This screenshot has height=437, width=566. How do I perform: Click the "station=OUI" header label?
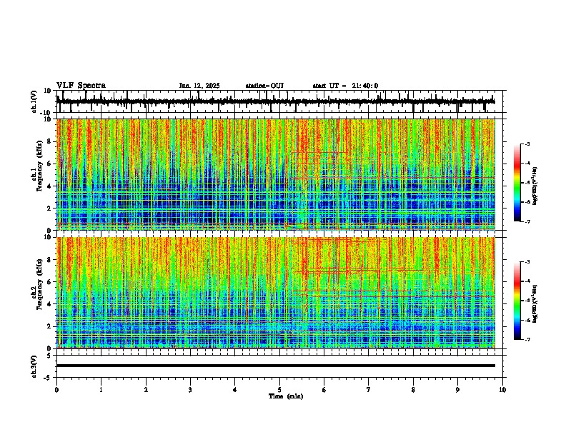coord(264,86)
